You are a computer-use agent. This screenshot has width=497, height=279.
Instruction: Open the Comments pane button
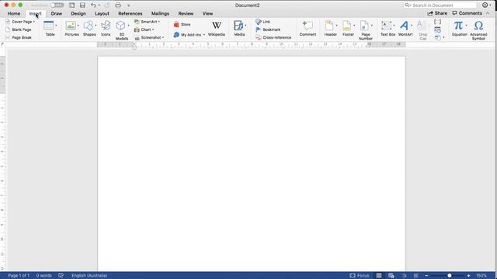coord(467,13)
